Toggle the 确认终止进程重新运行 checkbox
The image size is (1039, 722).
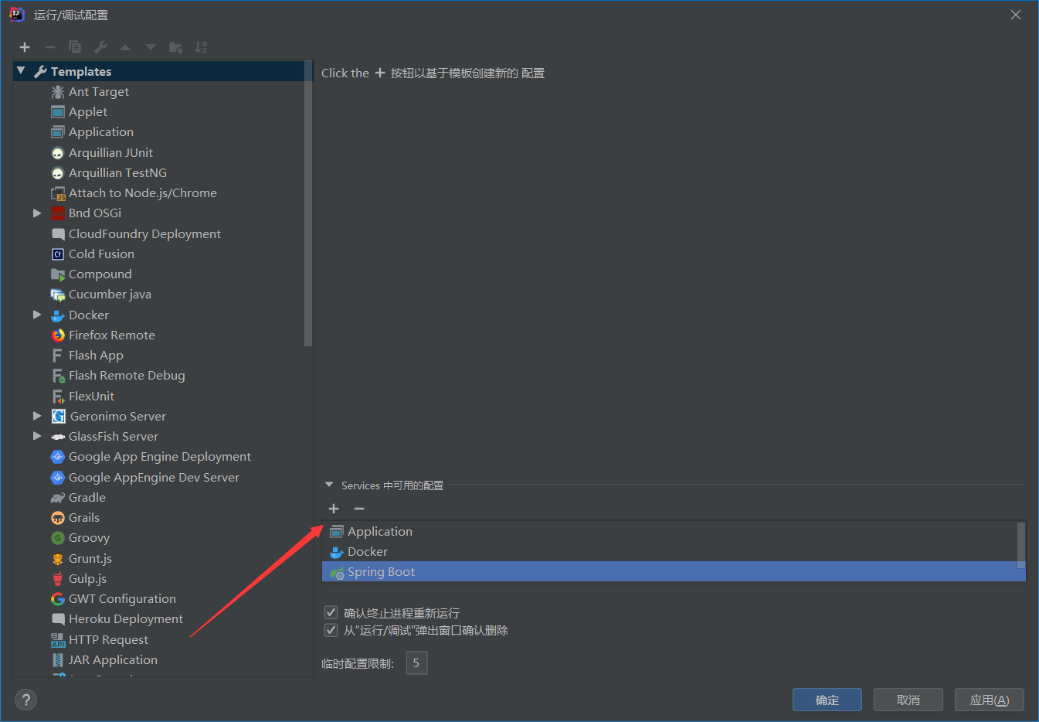(331, 612)
